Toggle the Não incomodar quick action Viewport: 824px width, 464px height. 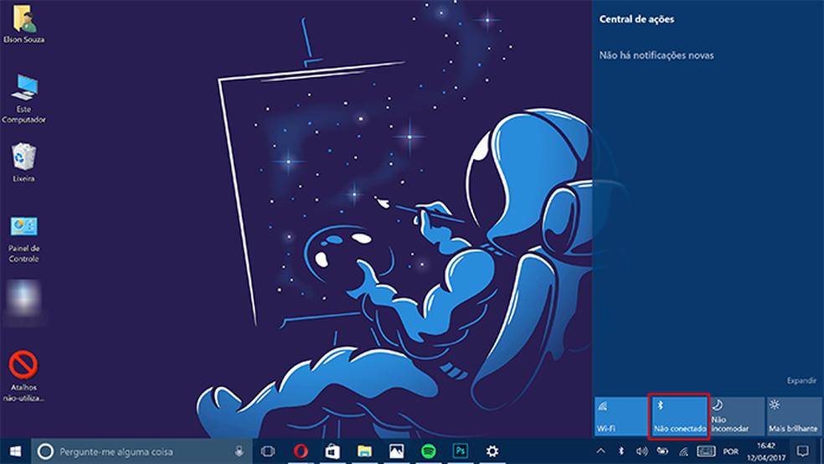(x=737, y=416)
